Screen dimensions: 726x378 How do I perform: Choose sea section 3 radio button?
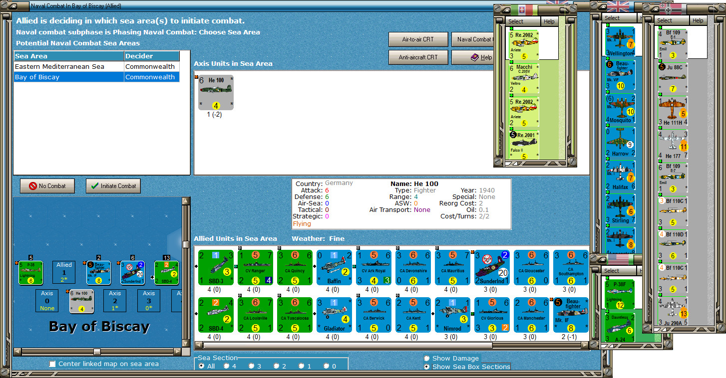pos(252,366)
